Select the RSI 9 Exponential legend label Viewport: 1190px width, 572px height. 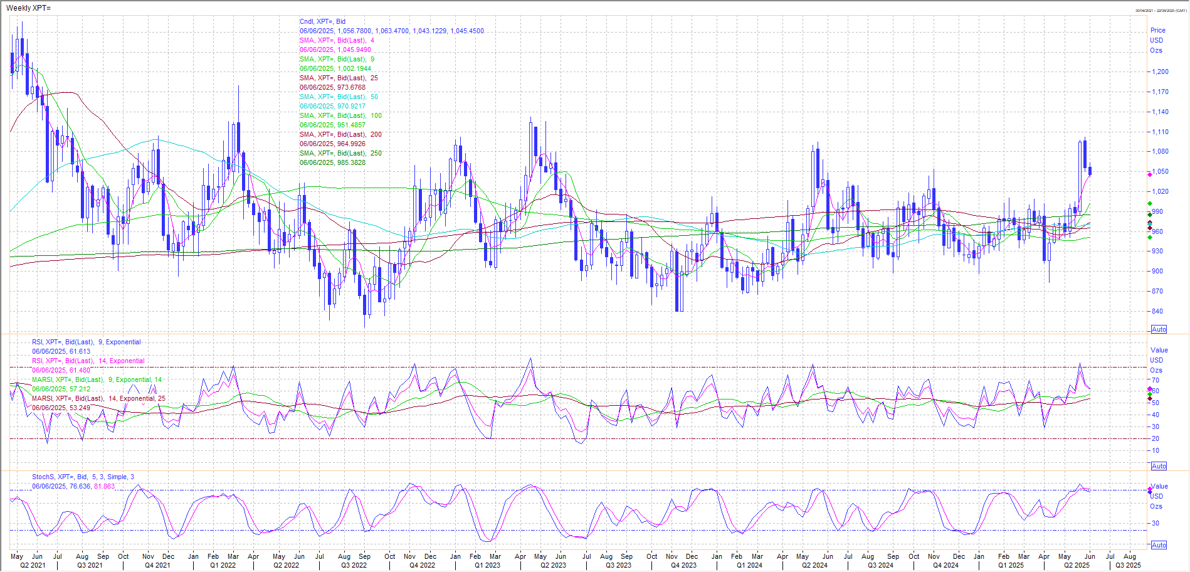(x=87, y=342)
